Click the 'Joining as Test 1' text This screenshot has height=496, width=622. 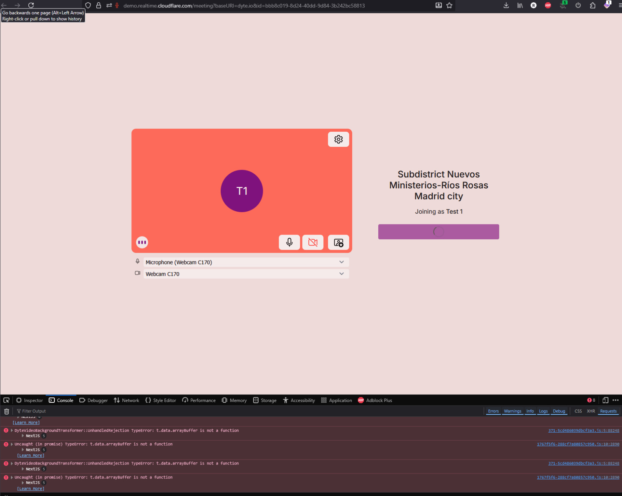pos(439,212)
